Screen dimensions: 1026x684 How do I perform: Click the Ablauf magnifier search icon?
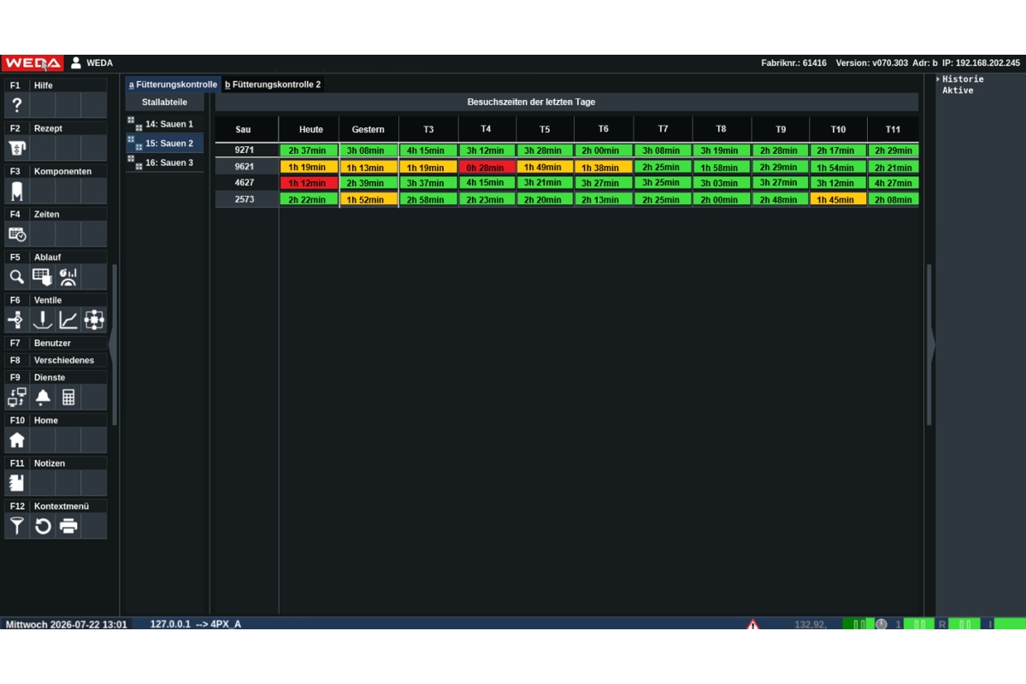pyautogui.click(x=16, y=277)
